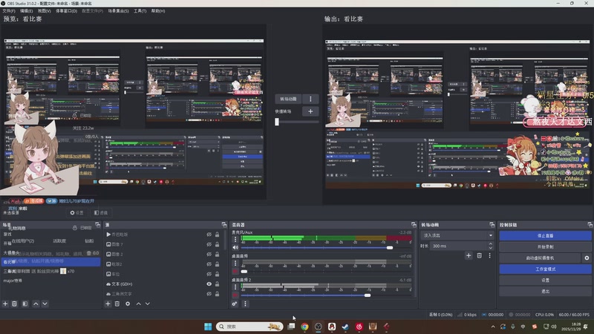594x334 pixels.
Task: Undock the Sources panel with float icon
Action: pos(224,225)
